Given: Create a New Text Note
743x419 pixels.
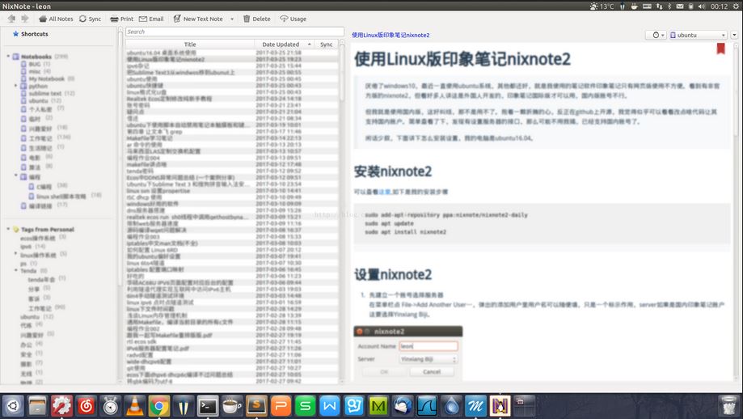Looking at the screenshot, I should [197, 19].
